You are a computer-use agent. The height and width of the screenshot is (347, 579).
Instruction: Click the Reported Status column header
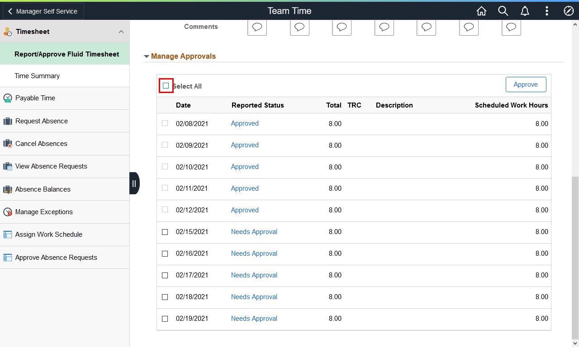coord(258,105)
